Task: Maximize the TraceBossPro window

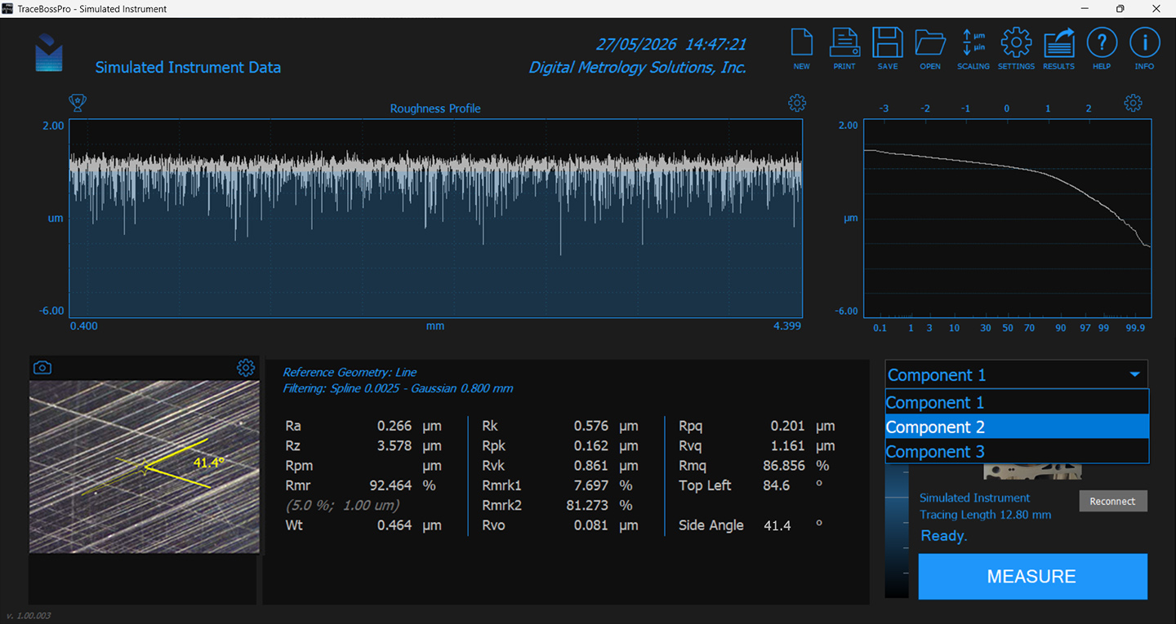Action: 1120,9
